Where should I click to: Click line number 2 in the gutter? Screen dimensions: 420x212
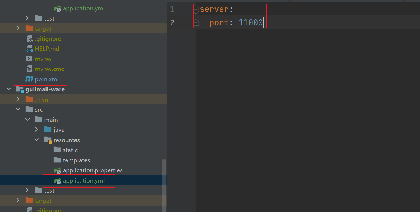pyautogui.click(x=172, y=22)
